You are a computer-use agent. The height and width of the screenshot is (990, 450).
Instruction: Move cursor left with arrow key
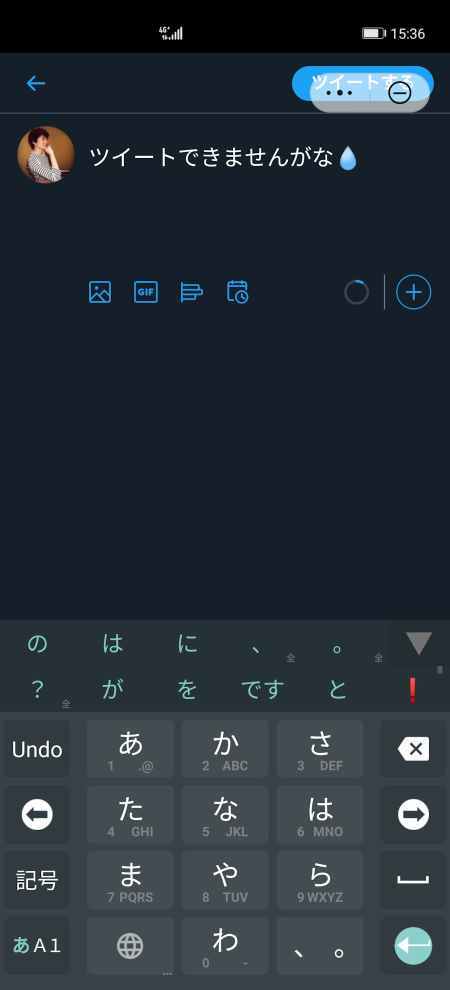coord(37,814)
